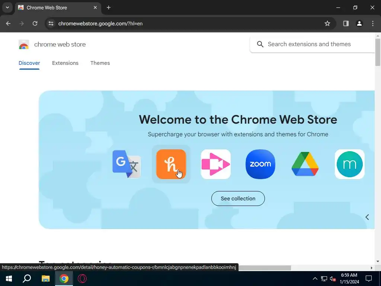Switch to the Themes tab
Viewport: 381px width, 286px height.
point(100,63)
